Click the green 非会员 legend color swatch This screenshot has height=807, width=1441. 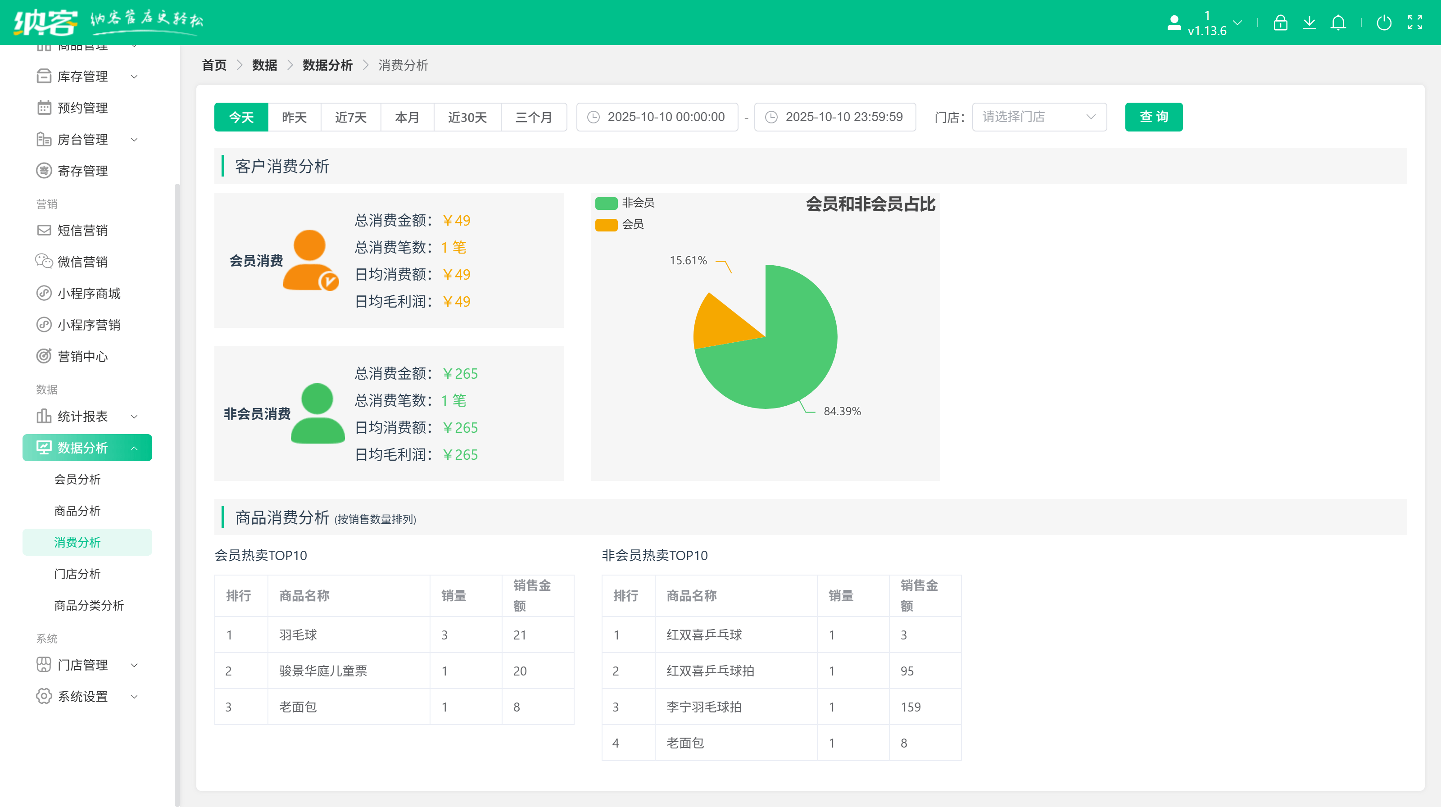point(607,203)
